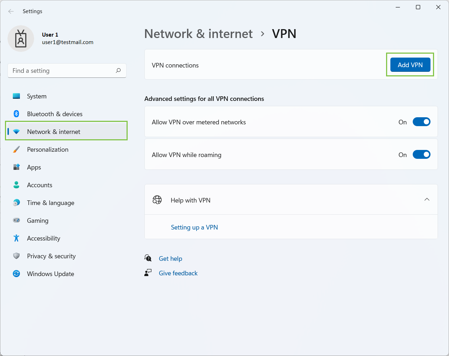Click inside the Find a setting search box
The height and width of the screenshot is (356, 449).
pyautogui.click(x=67, y=70)
